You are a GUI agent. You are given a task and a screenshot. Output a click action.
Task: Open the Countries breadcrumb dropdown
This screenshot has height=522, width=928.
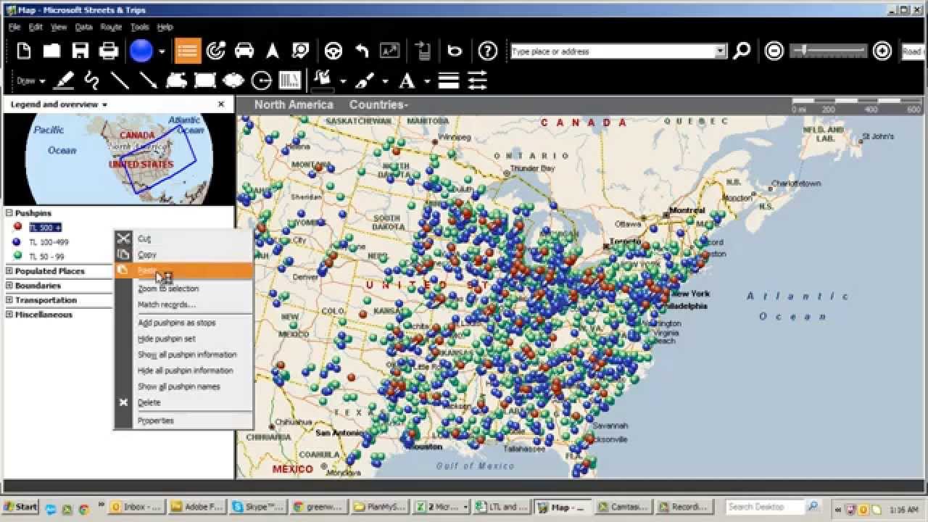378,105
